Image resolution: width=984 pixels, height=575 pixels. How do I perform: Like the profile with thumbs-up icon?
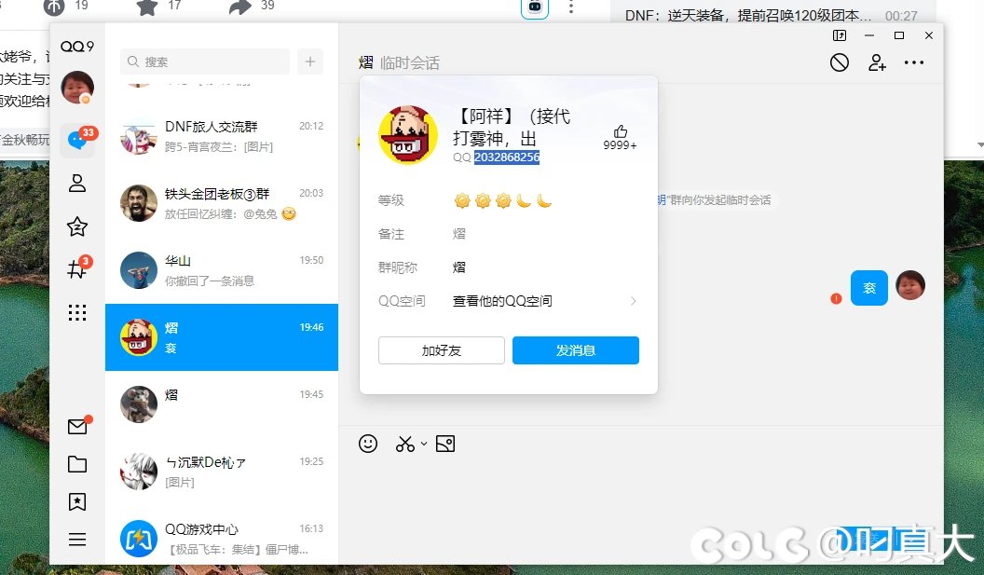click(621, 132)
